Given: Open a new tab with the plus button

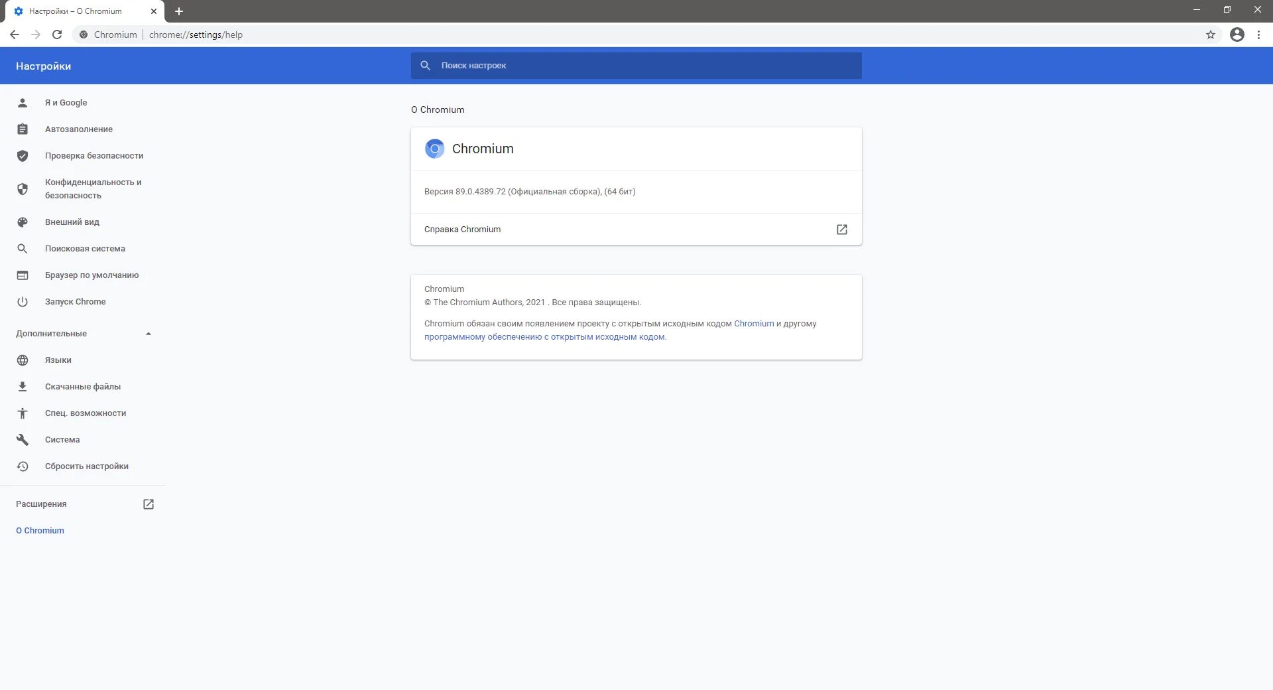Looking at the screenshot, I should [179, 11].
